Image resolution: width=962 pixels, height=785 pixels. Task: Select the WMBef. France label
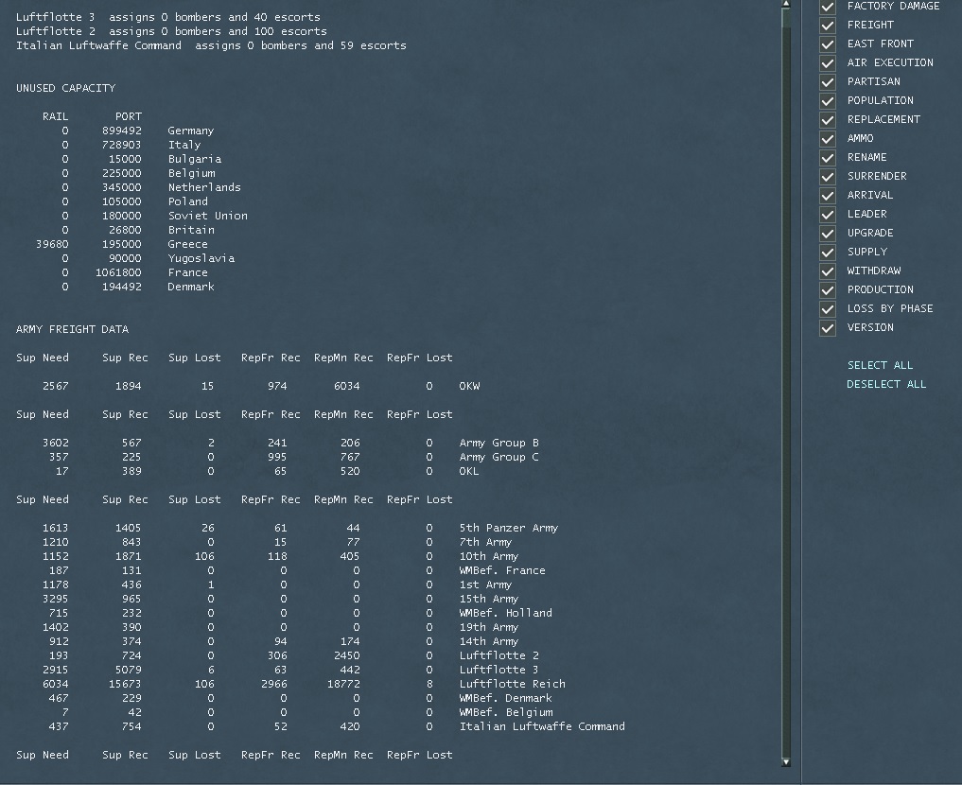point(502,570)
